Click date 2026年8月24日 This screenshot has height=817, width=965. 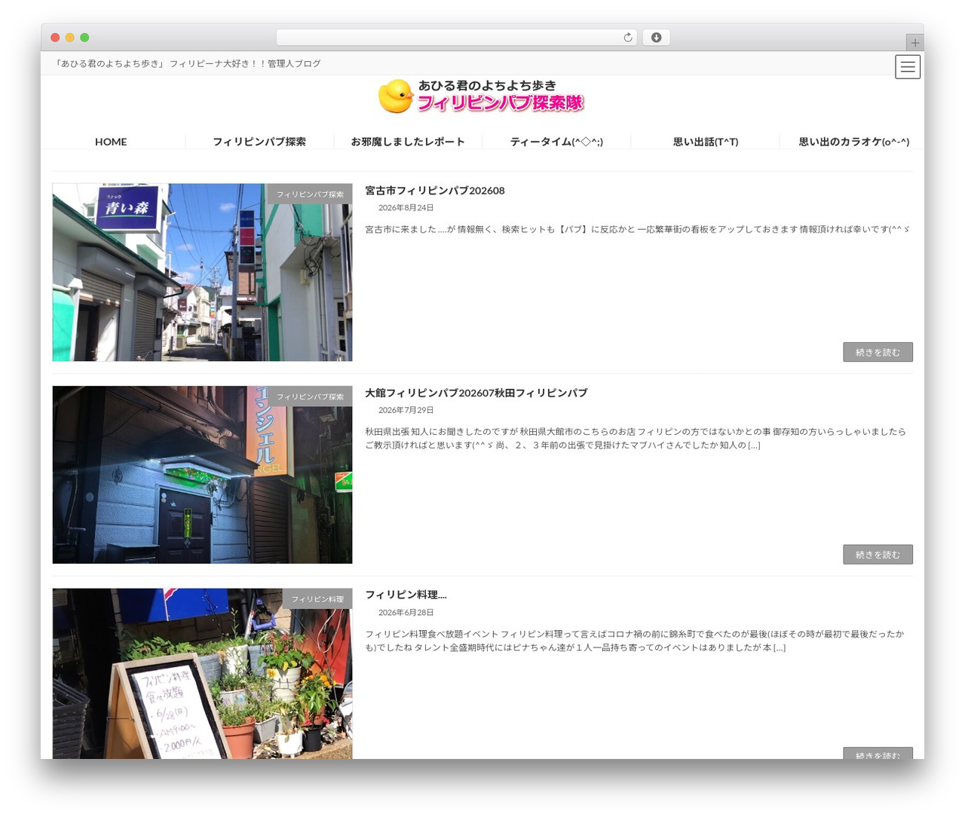(406, 208)
